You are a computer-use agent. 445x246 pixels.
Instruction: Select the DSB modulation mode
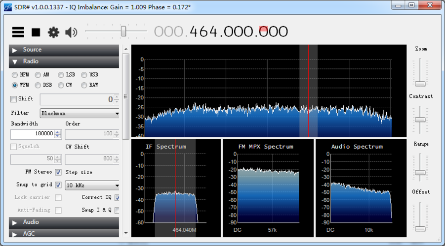tap(38, 85)
